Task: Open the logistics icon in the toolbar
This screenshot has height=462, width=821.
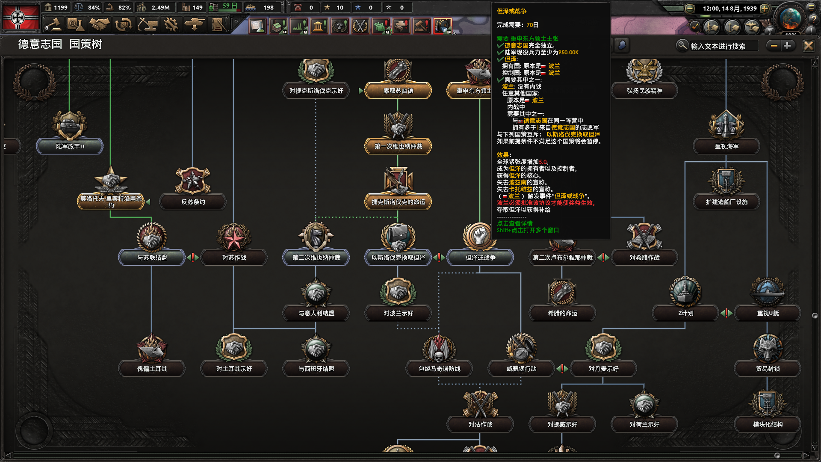Action: (219, 25)
